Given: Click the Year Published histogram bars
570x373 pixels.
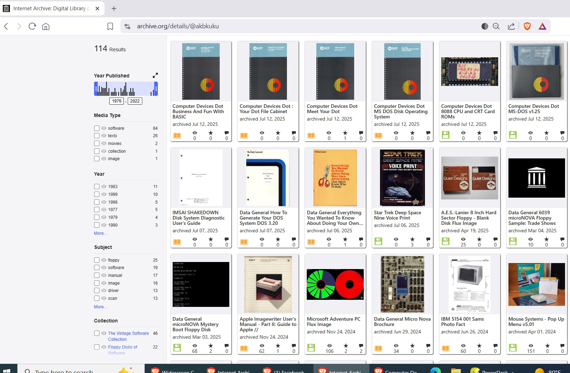Looking at the screenshot, I should coord(126,89).
